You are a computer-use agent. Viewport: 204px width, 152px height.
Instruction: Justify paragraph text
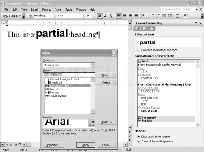136,16
